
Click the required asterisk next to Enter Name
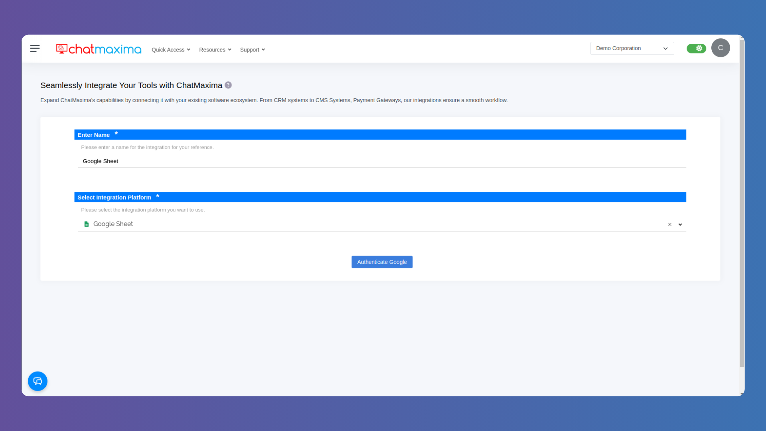116,133
